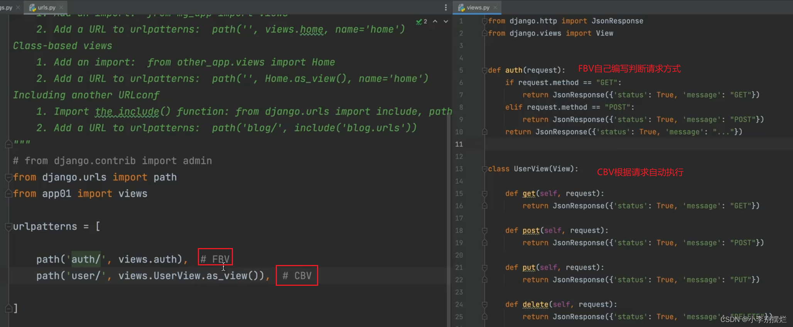
Task: Click the fold end marker on views.py line 16
Action: (485, 206)
